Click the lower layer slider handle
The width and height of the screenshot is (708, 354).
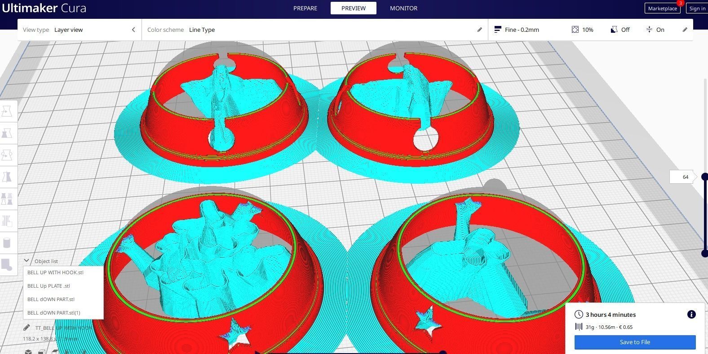click(704, 253)
